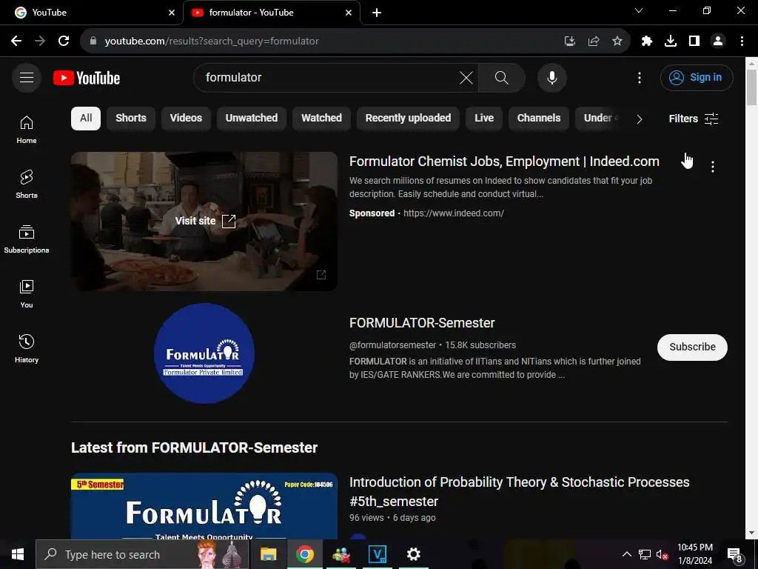The image size is (758, 569).
Task: Click the muted volume tray icon
Action: click(662, 554)
